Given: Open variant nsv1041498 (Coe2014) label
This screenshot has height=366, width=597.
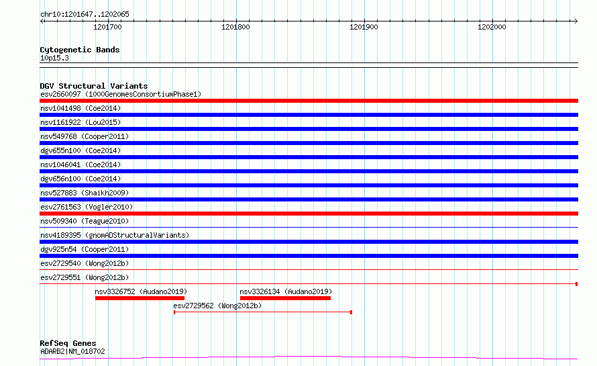Looking at the screenshot, I should click(x=80, y=108).
